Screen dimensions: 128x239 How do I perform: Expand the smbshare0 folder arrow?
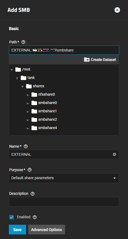point(28,103)
